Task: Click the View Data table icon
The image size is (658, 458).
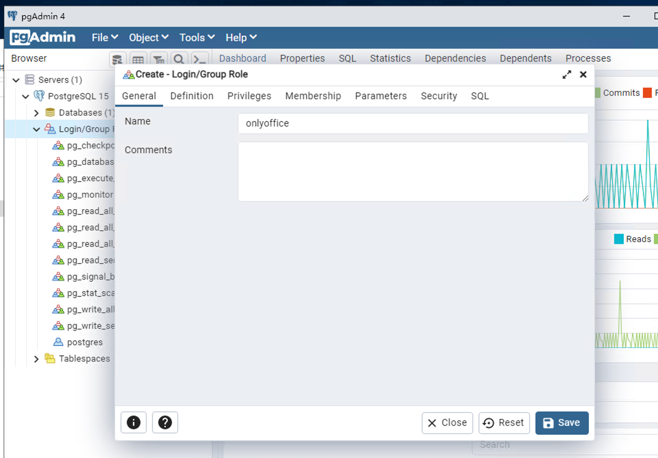Action: (x=138, y=59)
